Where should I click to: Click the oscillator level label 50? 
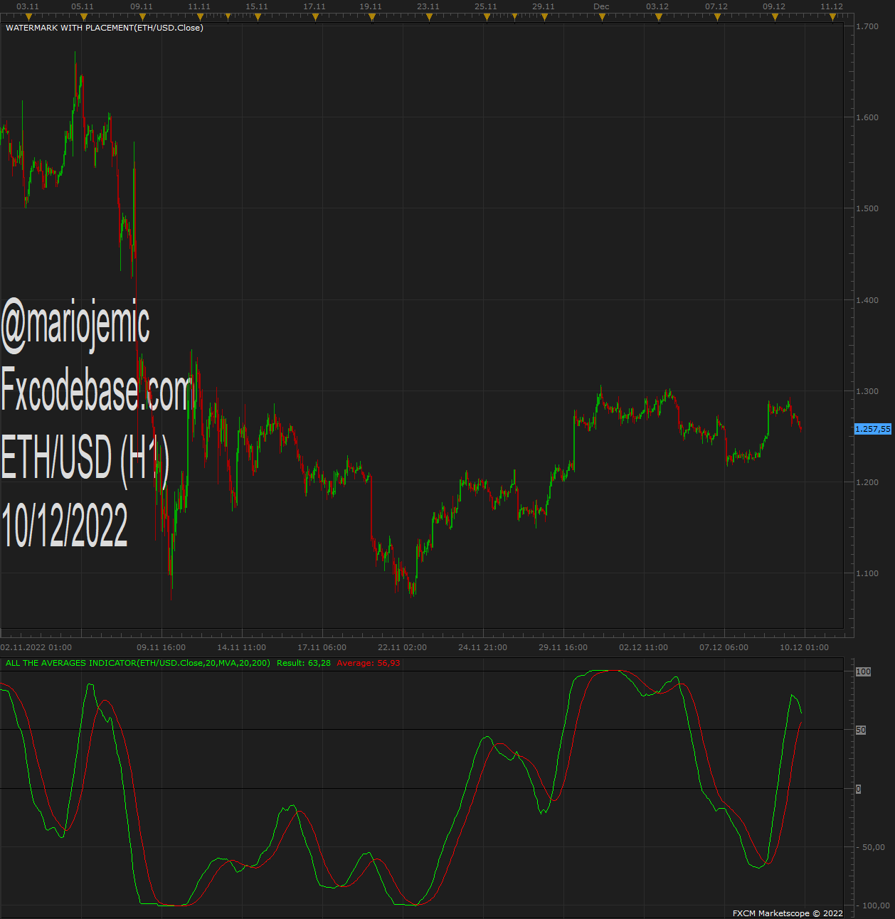point(861,731)
